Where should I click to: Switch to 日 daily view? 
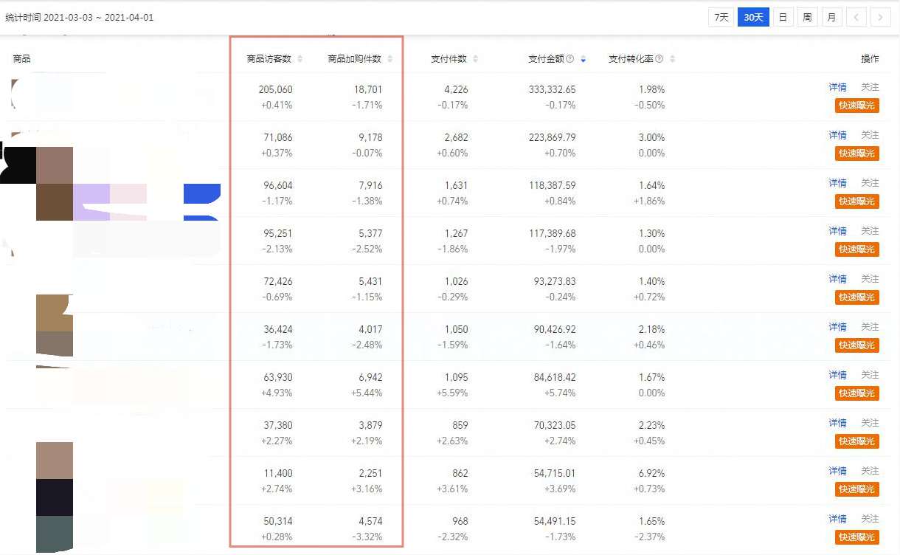(783, 18)
